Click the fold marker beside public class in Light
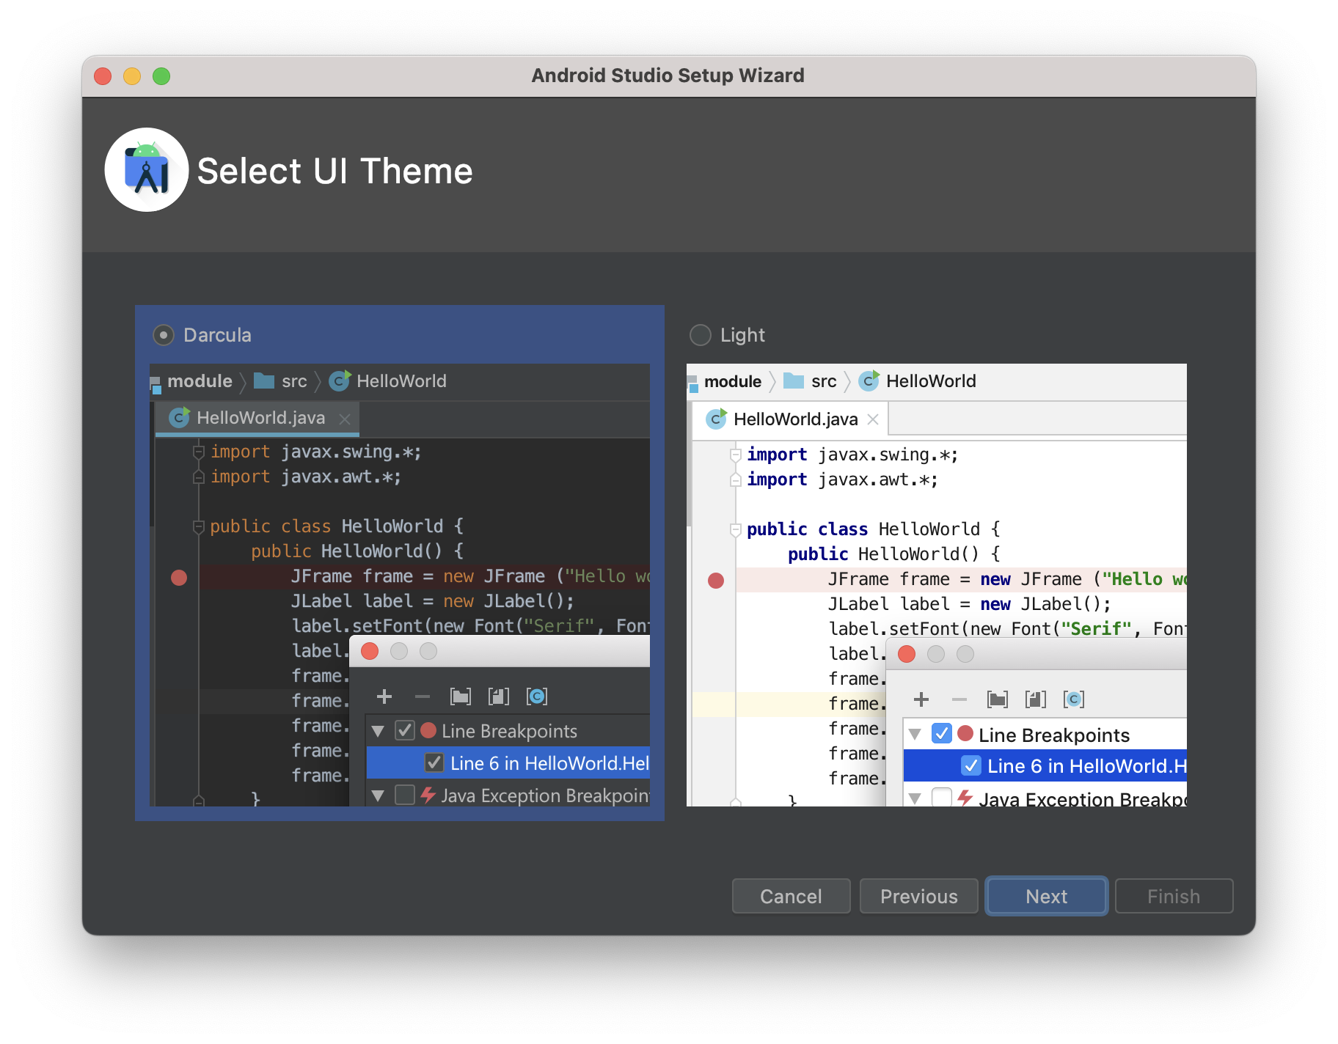 (735, 529)
